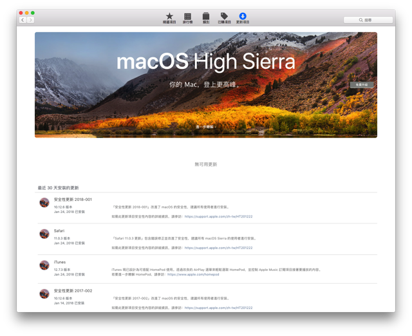The height and width of the screenshot is (336, 412).
Task: Click Safari 11.0.3 version text
Action: (62, 238)
